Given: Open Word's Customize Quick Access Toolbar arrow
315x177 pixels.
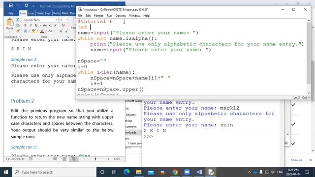Looking at the screenshot, I should pyautogui.click(x=33, y=6).
